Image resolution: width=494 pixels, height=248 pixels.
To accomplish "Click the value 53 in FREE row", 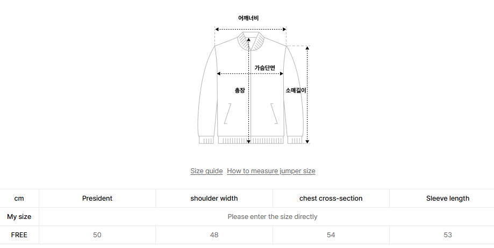I will (447, 235).
